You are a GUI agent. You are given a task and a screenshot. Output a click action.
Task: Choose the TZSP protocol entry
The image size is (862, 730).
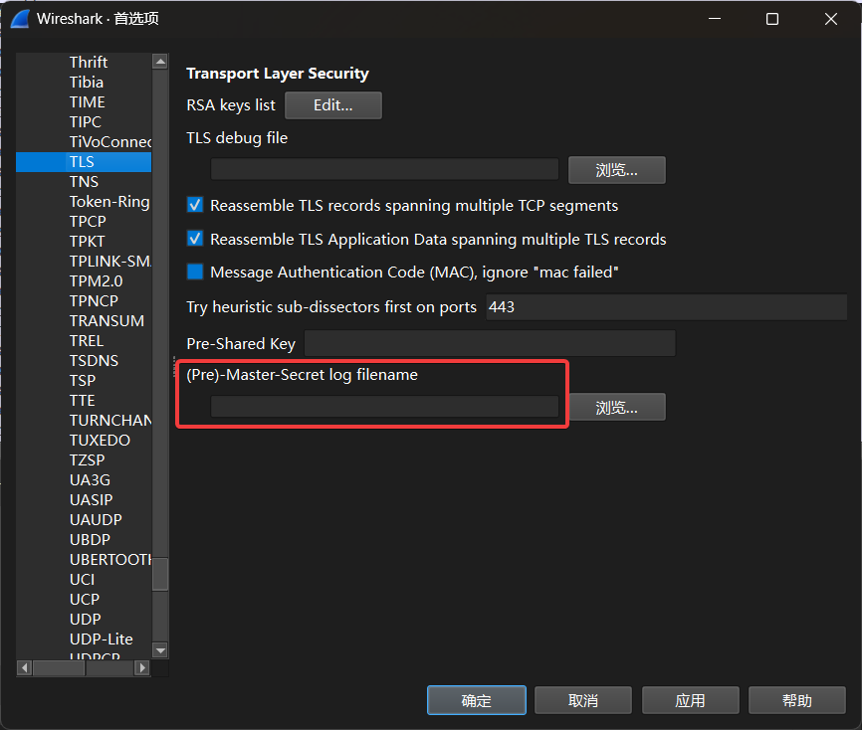pyautogui.click(x=87, y=460)
